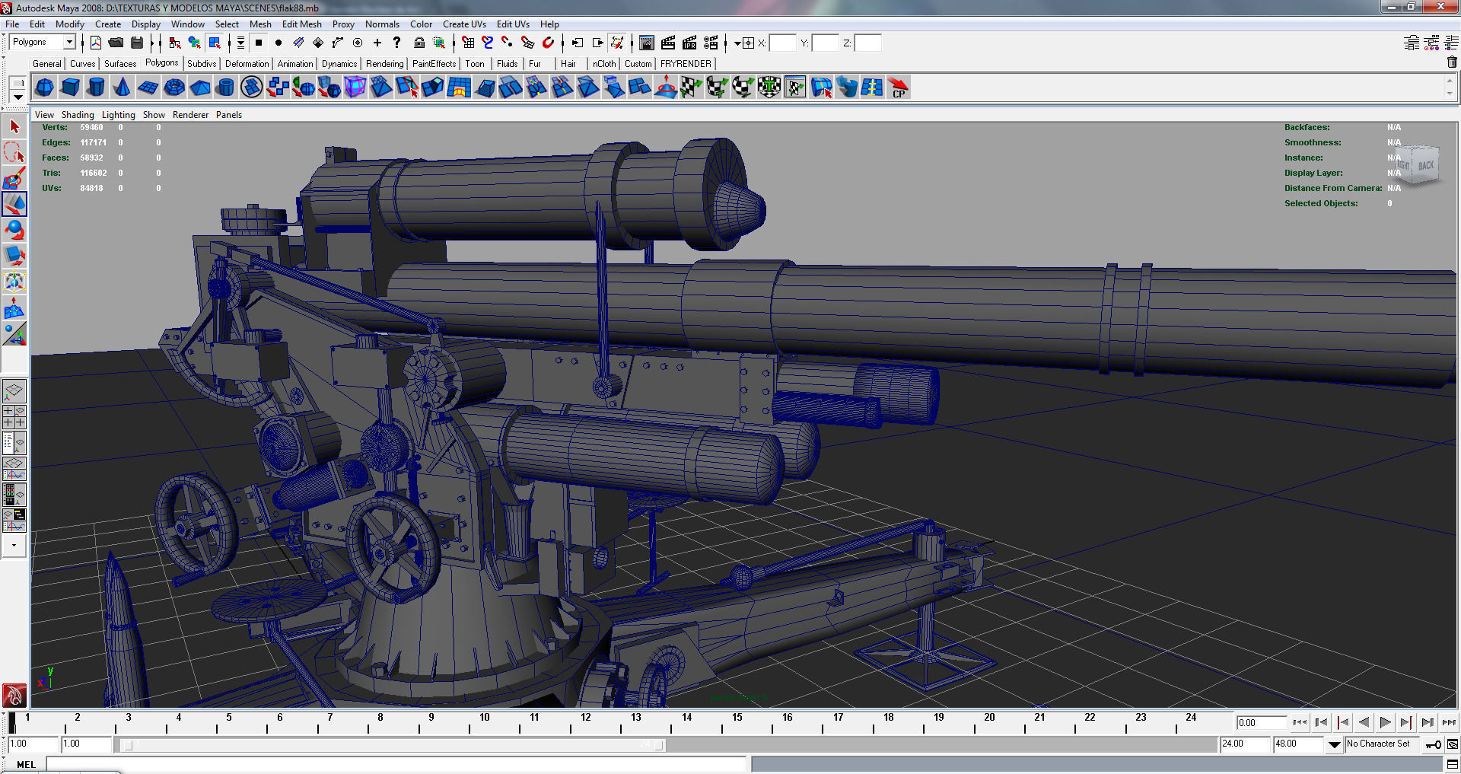
Task: Click frame 12 on the time slider
Action: coord(585,717)
